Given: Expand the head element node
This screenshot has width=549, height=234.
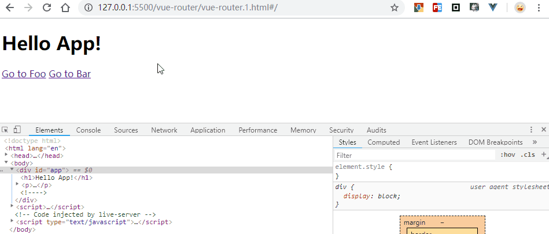Looking at the screenshot, I should (6, 156).
